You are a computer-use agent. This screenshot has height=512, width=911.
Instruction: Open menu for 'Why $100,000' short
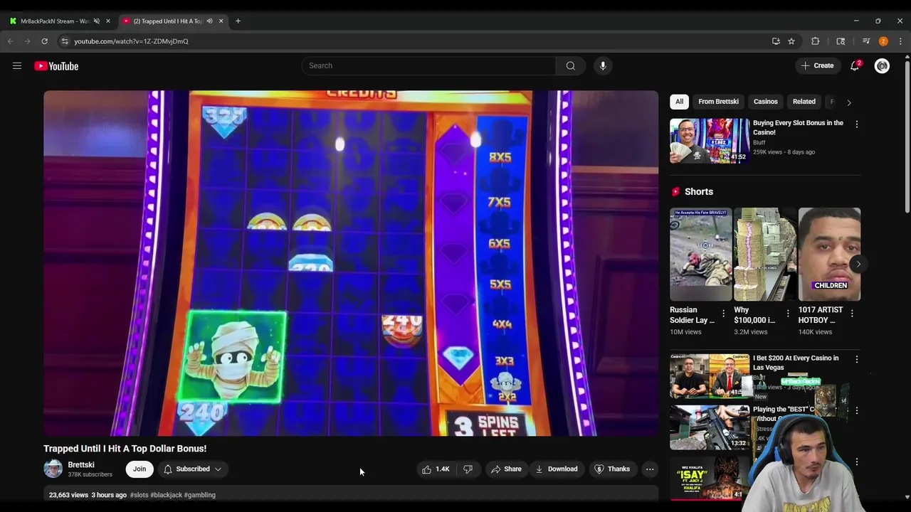point(788,313)
